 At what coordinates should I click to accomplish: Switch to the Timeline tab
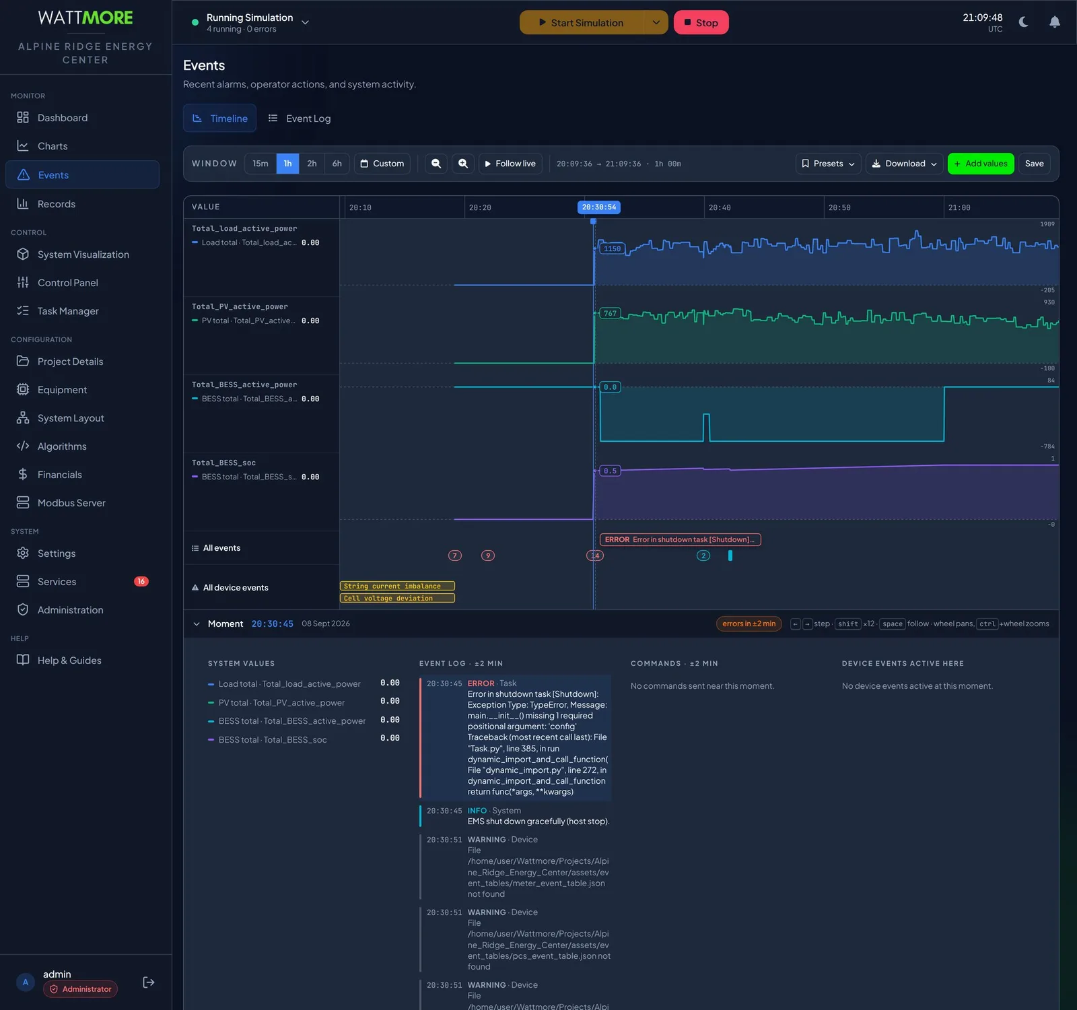[x=219, y=119]
